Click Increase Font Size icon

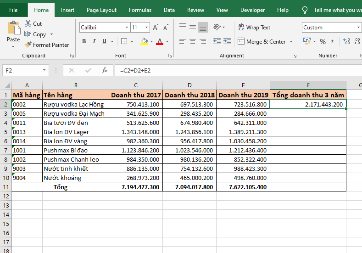coord(156,28)
